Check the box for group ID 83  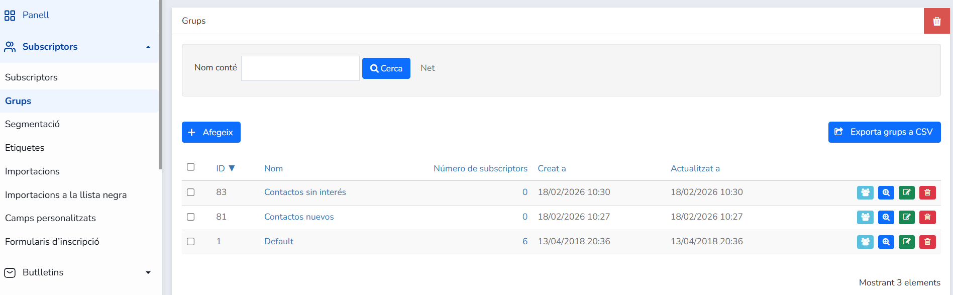(x=190, y=192)
